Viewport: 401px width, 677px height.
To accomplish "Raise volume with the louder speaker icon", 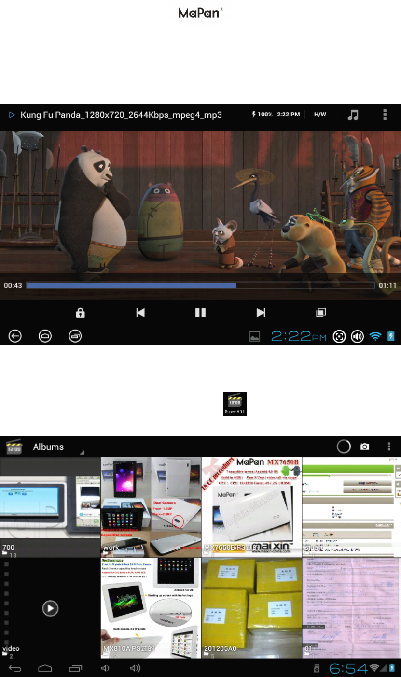I will [135, 668].
